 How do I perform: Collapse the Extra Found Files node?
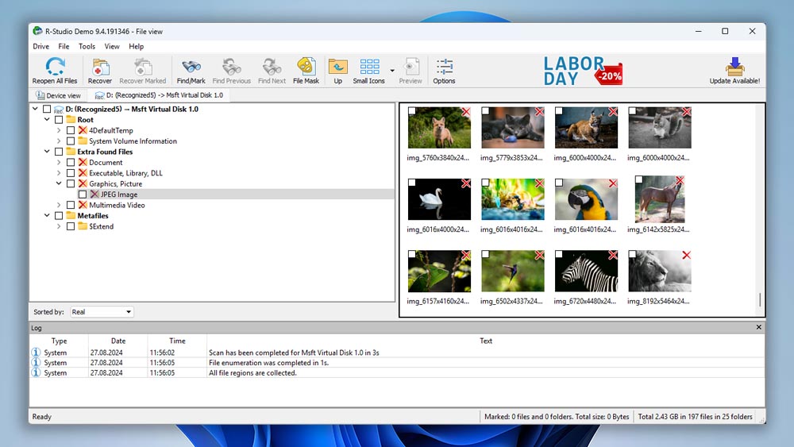[x=47, y=152]
